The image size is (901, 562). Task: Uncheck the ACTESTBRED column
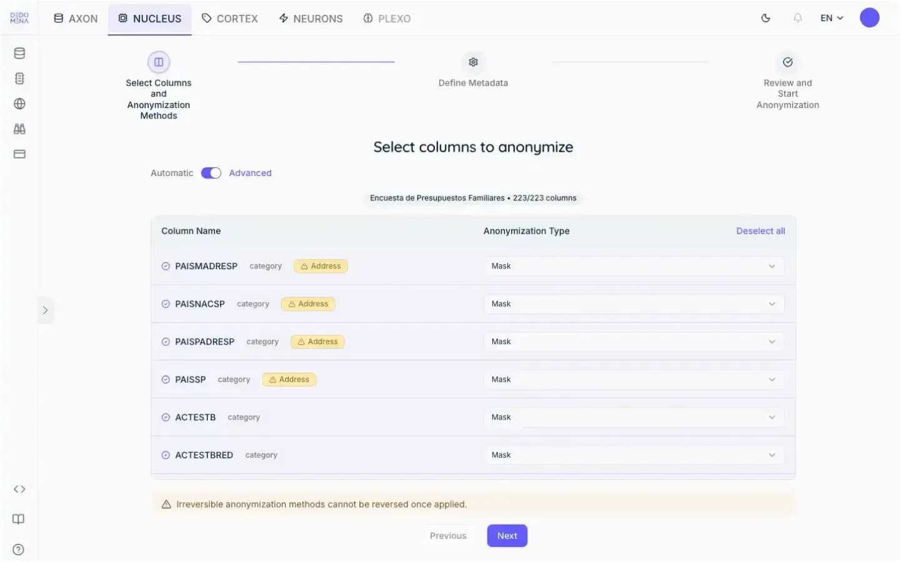[x=166, y=455]
